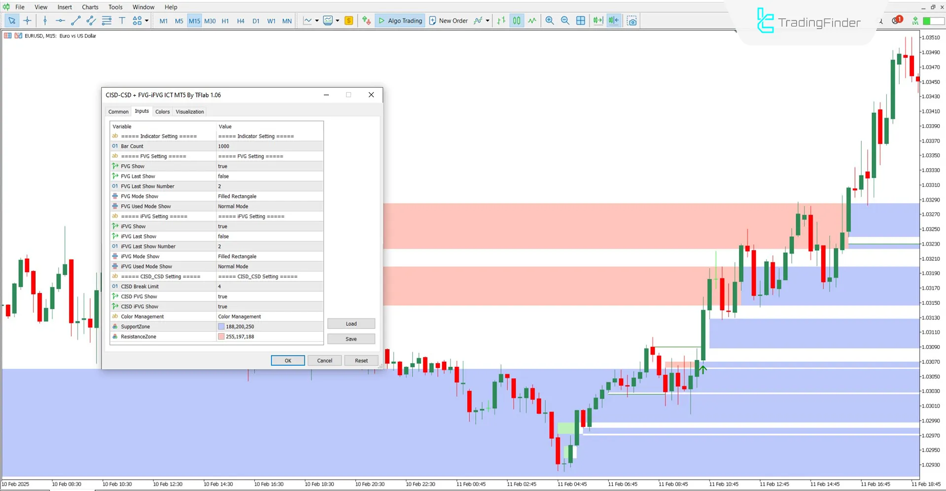
Task: Open the tile windows grid icon
Action: (581, 21)
